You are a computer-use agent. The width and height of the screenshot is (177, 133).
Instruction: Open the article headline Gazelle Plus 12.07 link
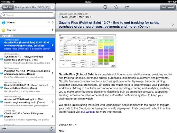109,24
